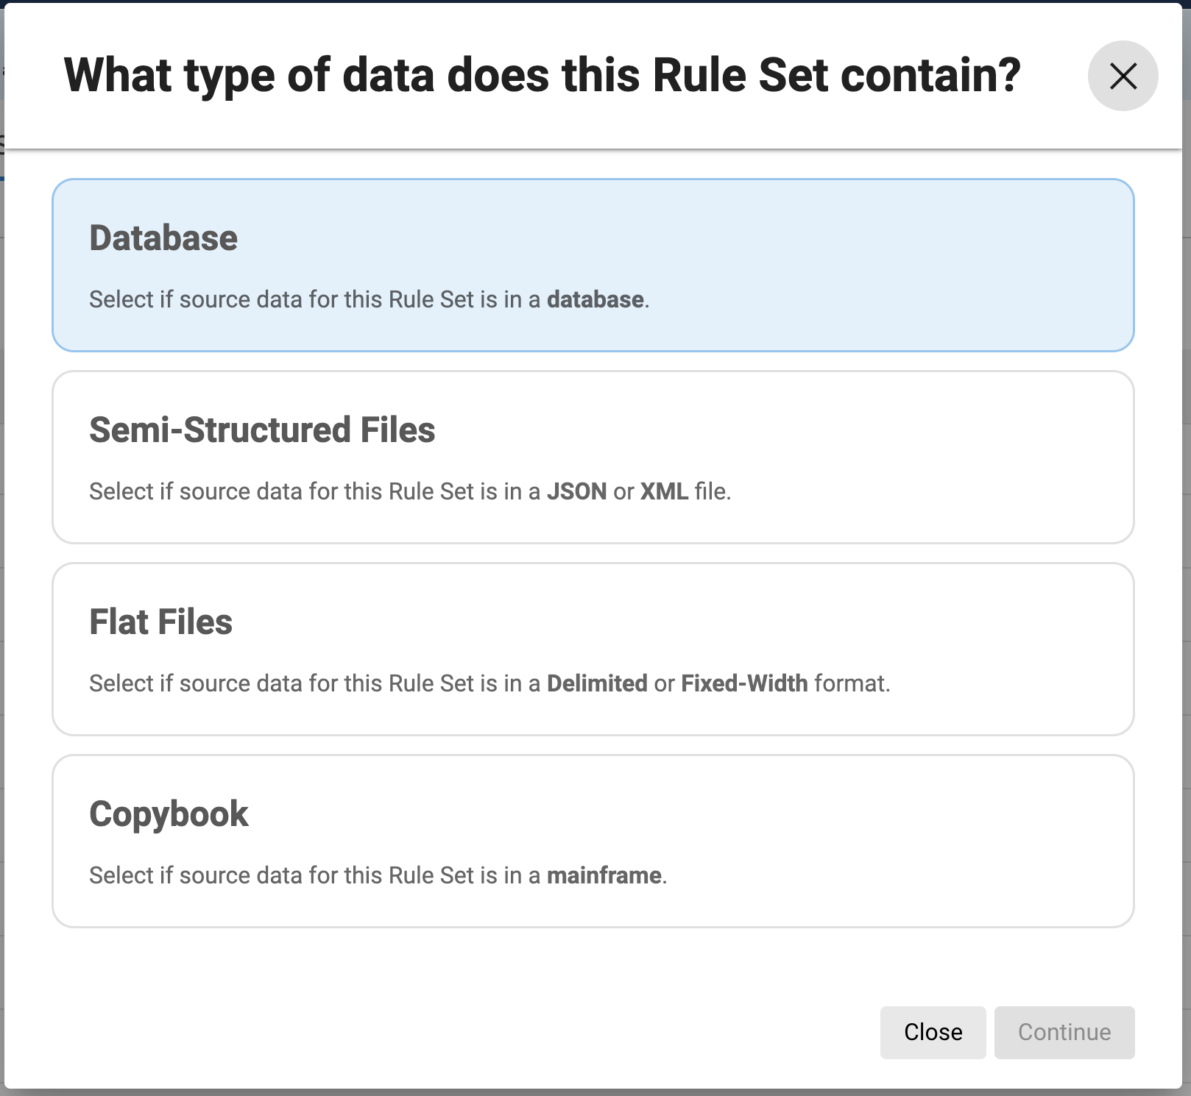Click the bold word "JSON"

(x=576, y=492)
